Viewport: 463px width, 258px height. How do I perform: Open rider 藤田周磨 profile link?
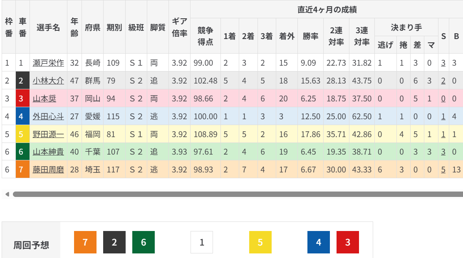[48, 170]
